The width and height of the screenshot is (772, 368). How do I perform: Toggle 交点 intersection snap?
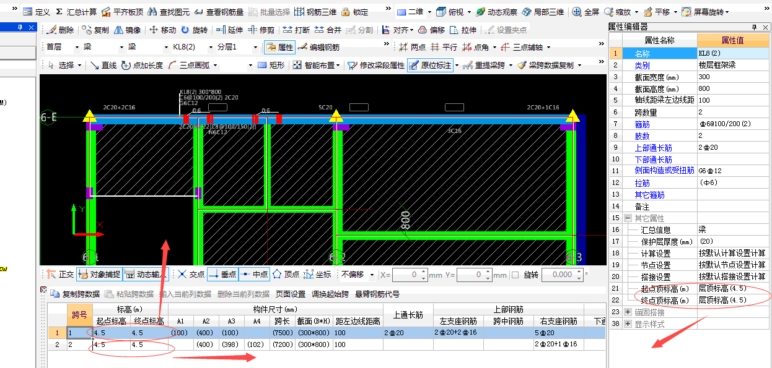point(191,274)
